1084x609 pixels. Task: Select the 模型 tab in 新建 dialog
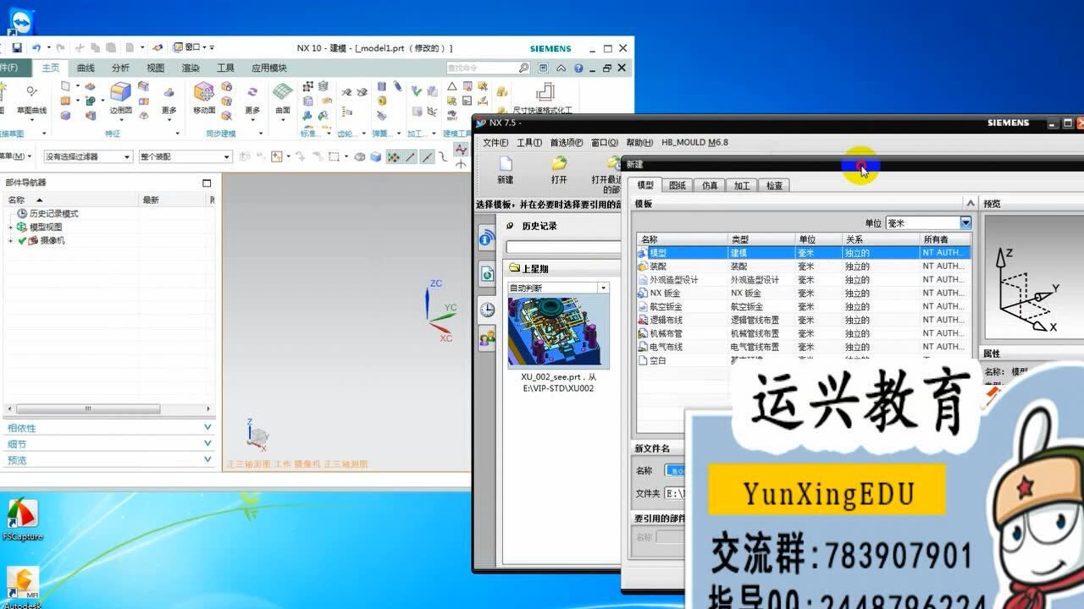(645, 184)
